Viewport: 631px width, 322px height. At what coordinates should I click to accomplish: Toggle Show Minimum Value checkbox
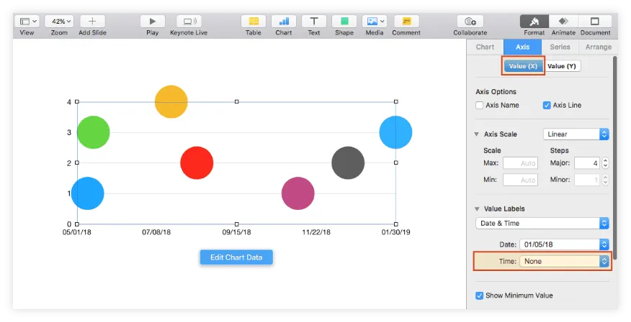tap(480, 295)
